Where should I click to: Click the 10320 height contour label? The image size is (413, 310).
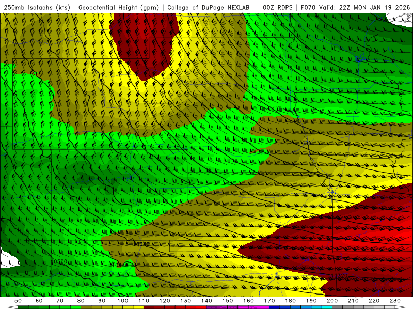(x=339, y=276)
